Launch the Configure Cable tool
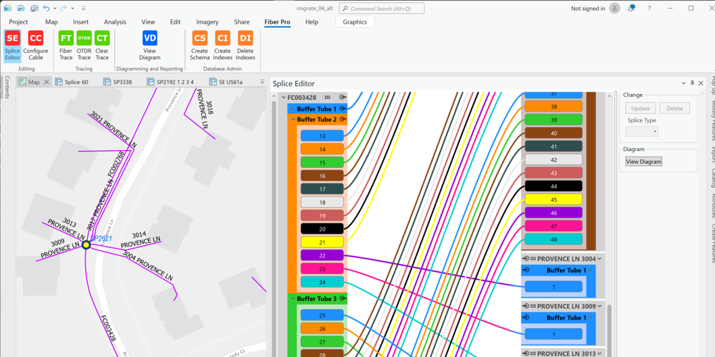The width and height of the screenshot is (715, 357). pos(36,45)
